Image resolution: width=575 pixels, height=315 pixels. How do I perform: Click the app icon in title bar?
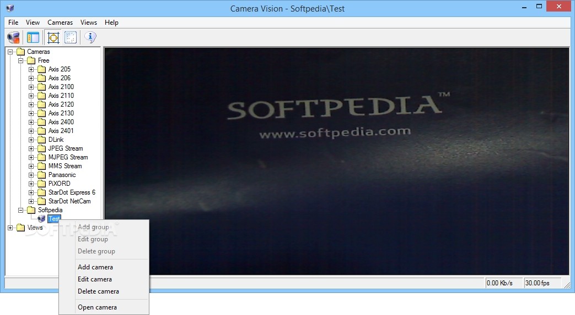(x=10, y=8)
